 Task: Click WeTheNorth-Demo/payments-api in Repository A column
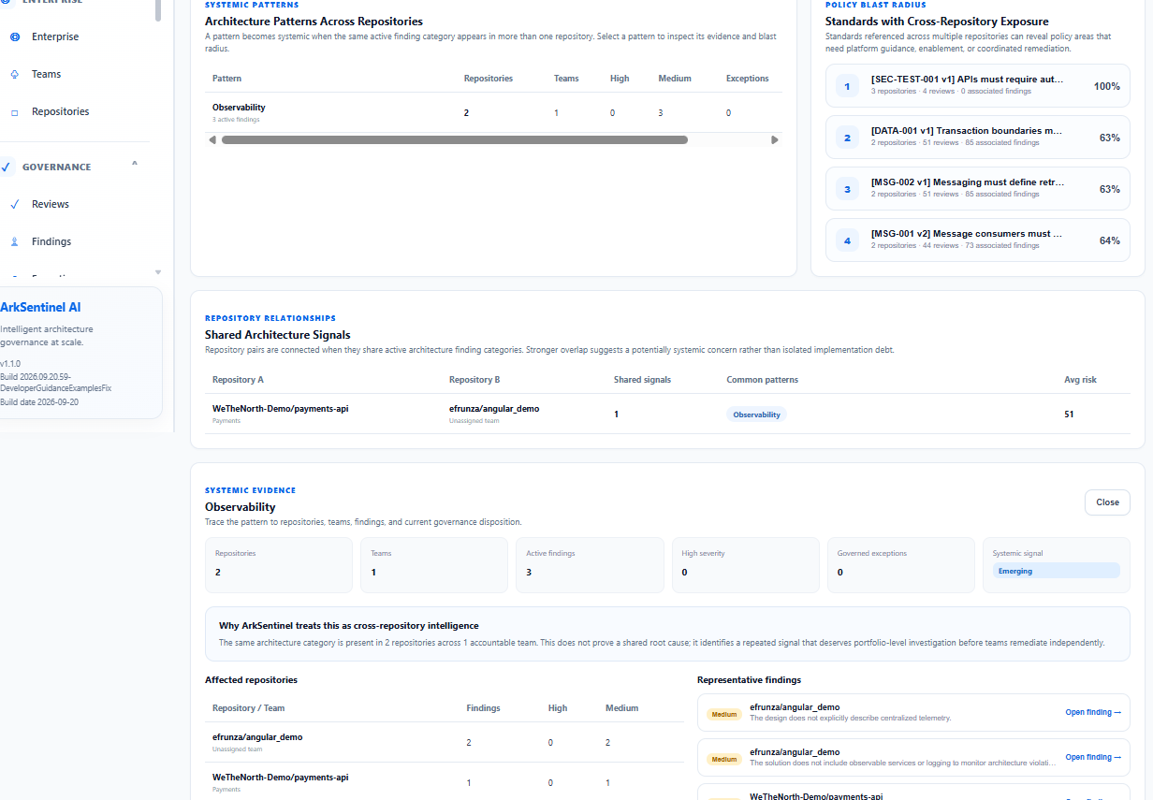(281, 409)
